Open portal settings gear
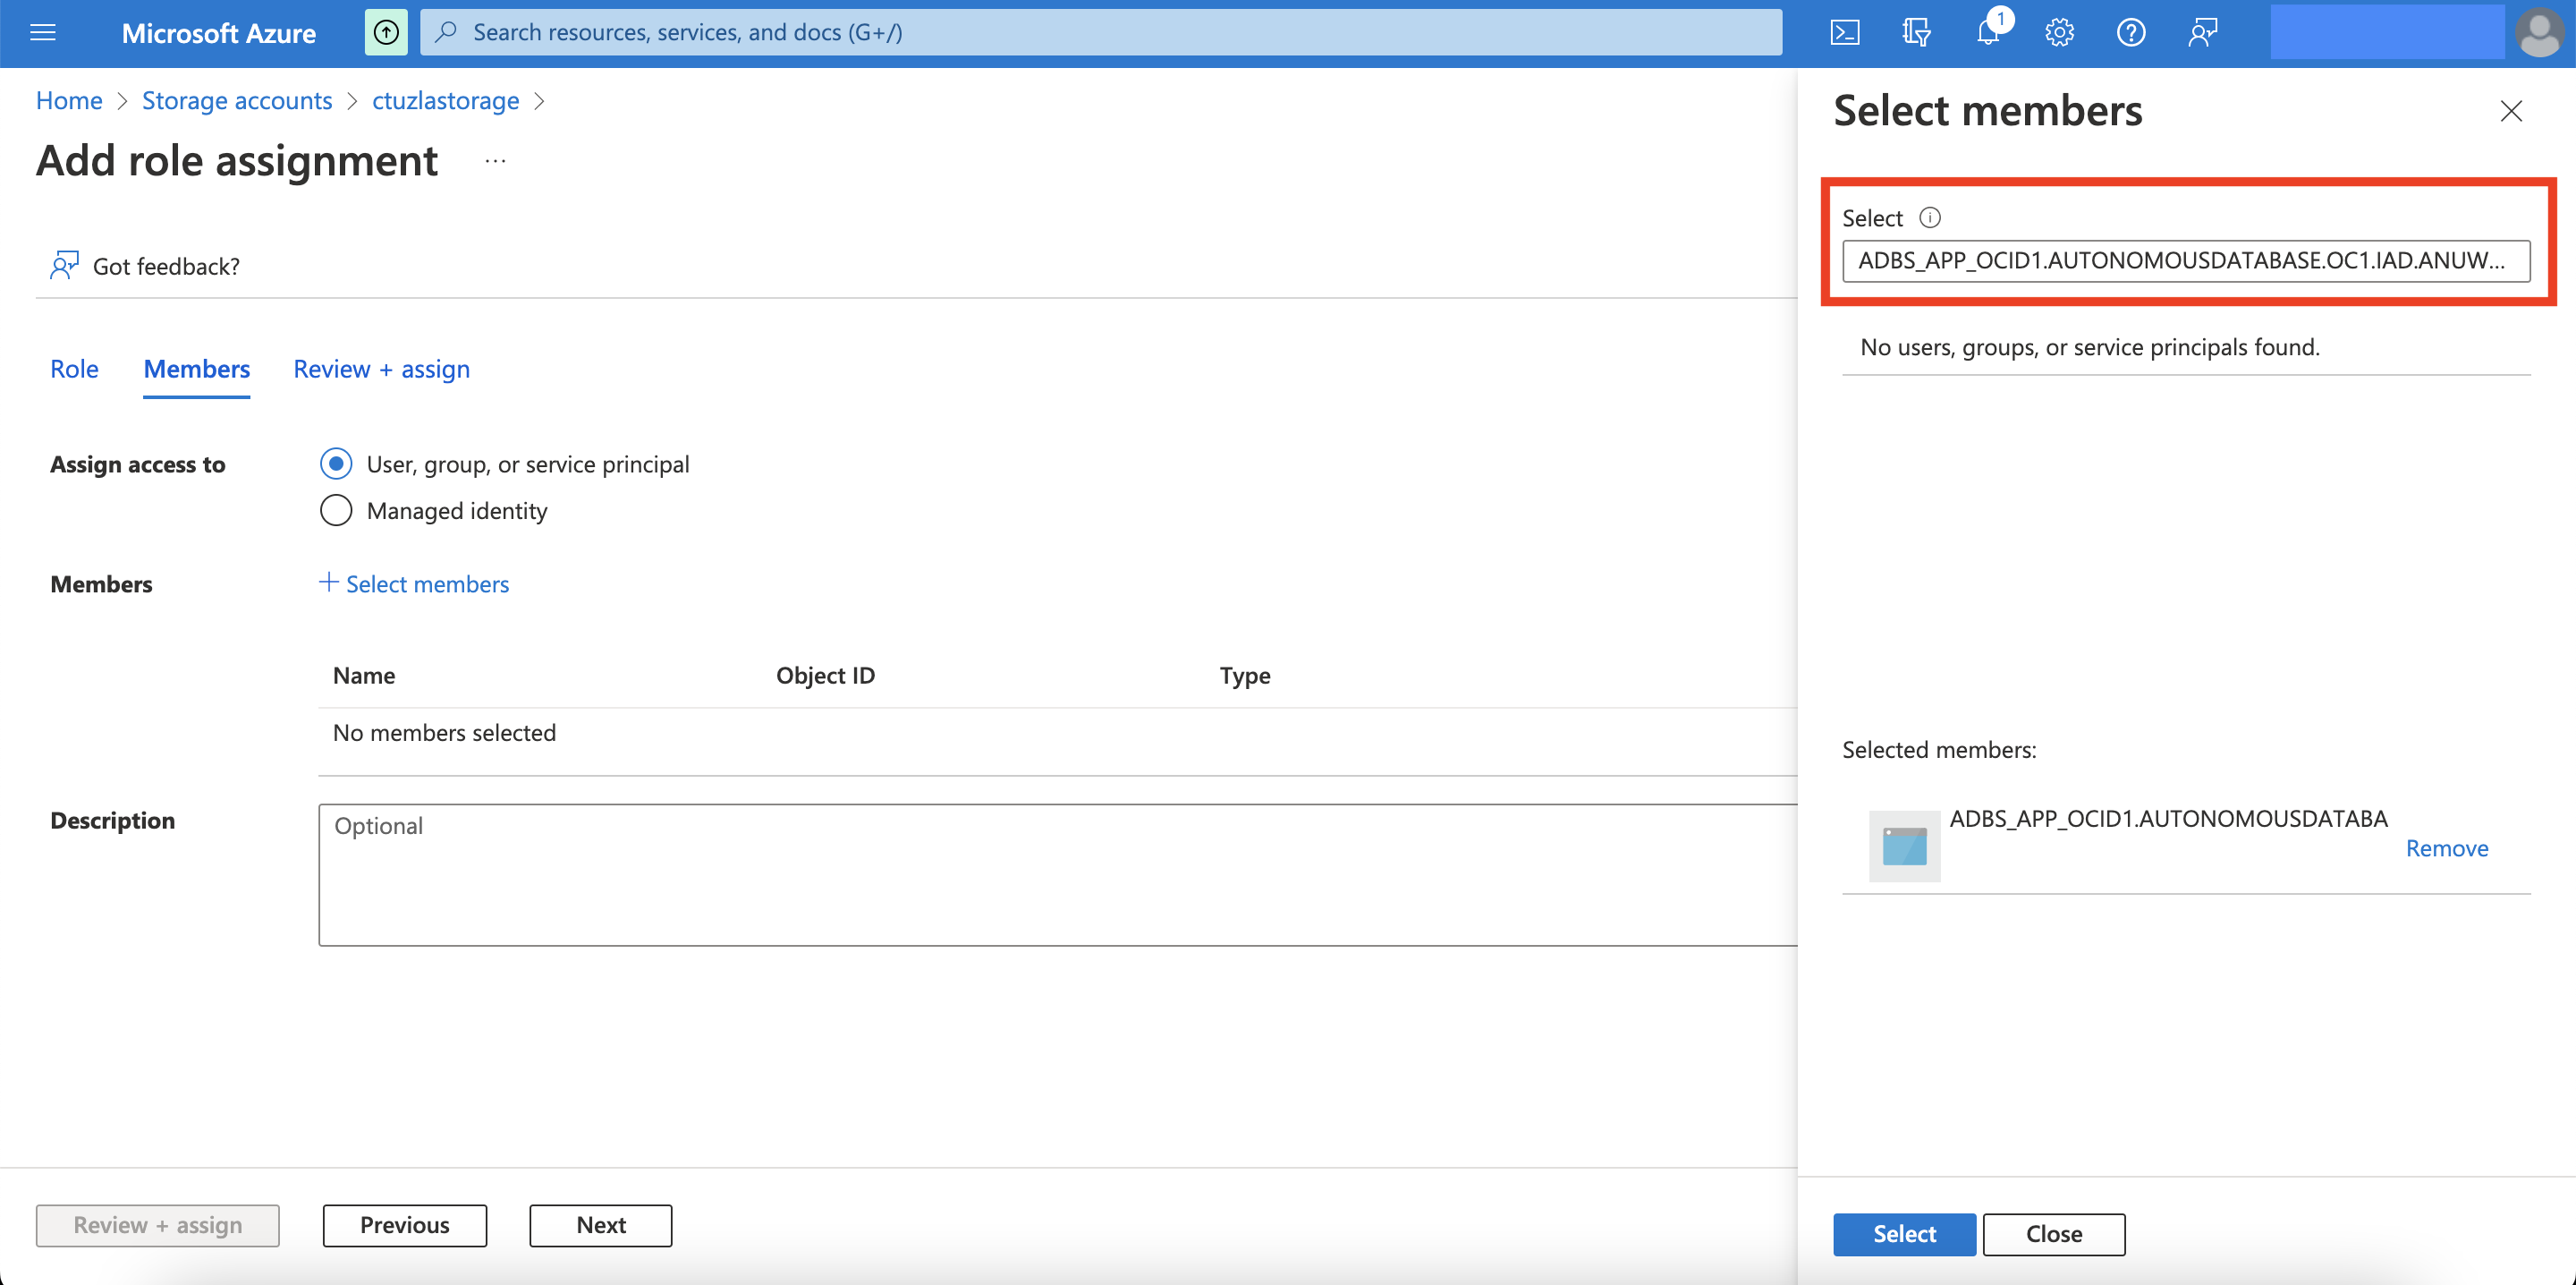The image size is (2576, 1285). point(2059,33)
